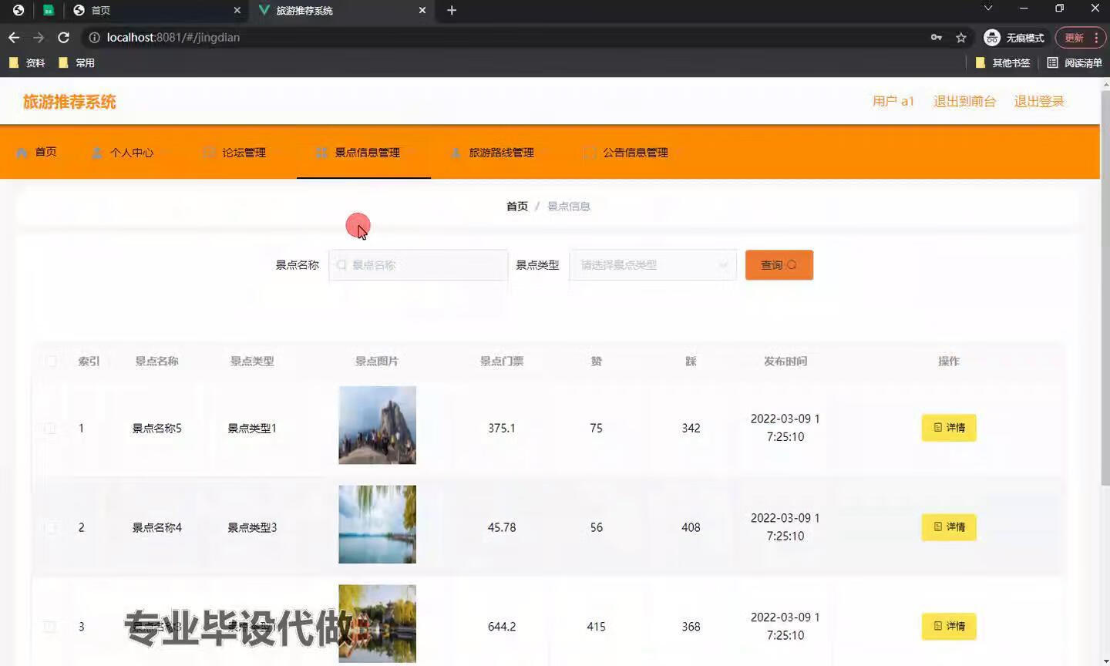
Task: Open the 常用 bookmark folder
Action: point(76,62)
